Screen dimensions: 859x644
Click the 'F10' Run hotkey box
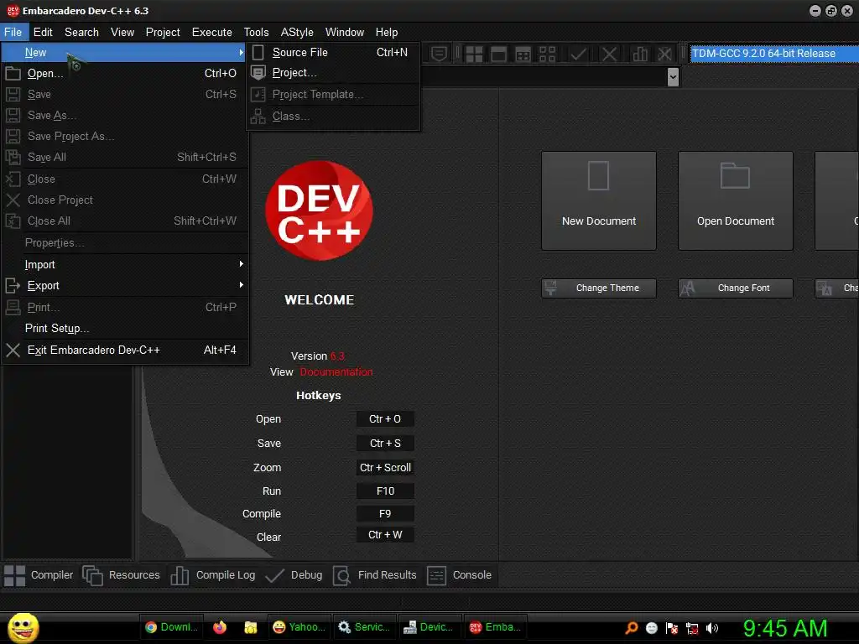[385, 491]
